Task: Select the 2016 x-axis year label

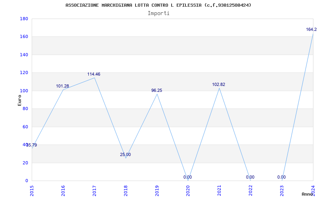Action: point(63,190)
